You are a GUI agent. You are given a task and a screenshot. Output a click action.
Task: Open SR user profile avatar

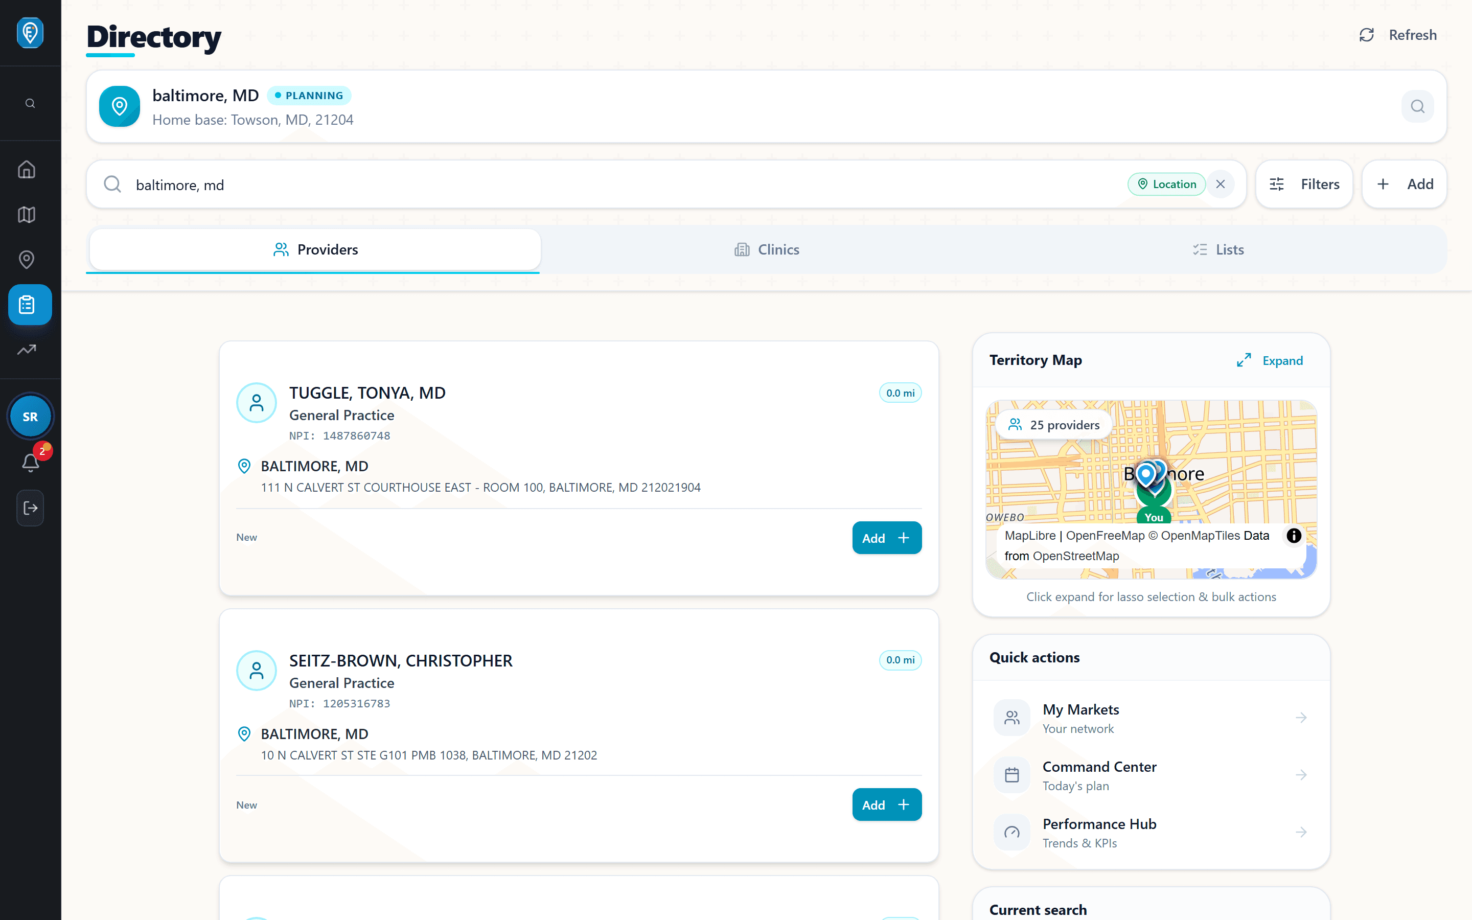[x=30, y=417]
